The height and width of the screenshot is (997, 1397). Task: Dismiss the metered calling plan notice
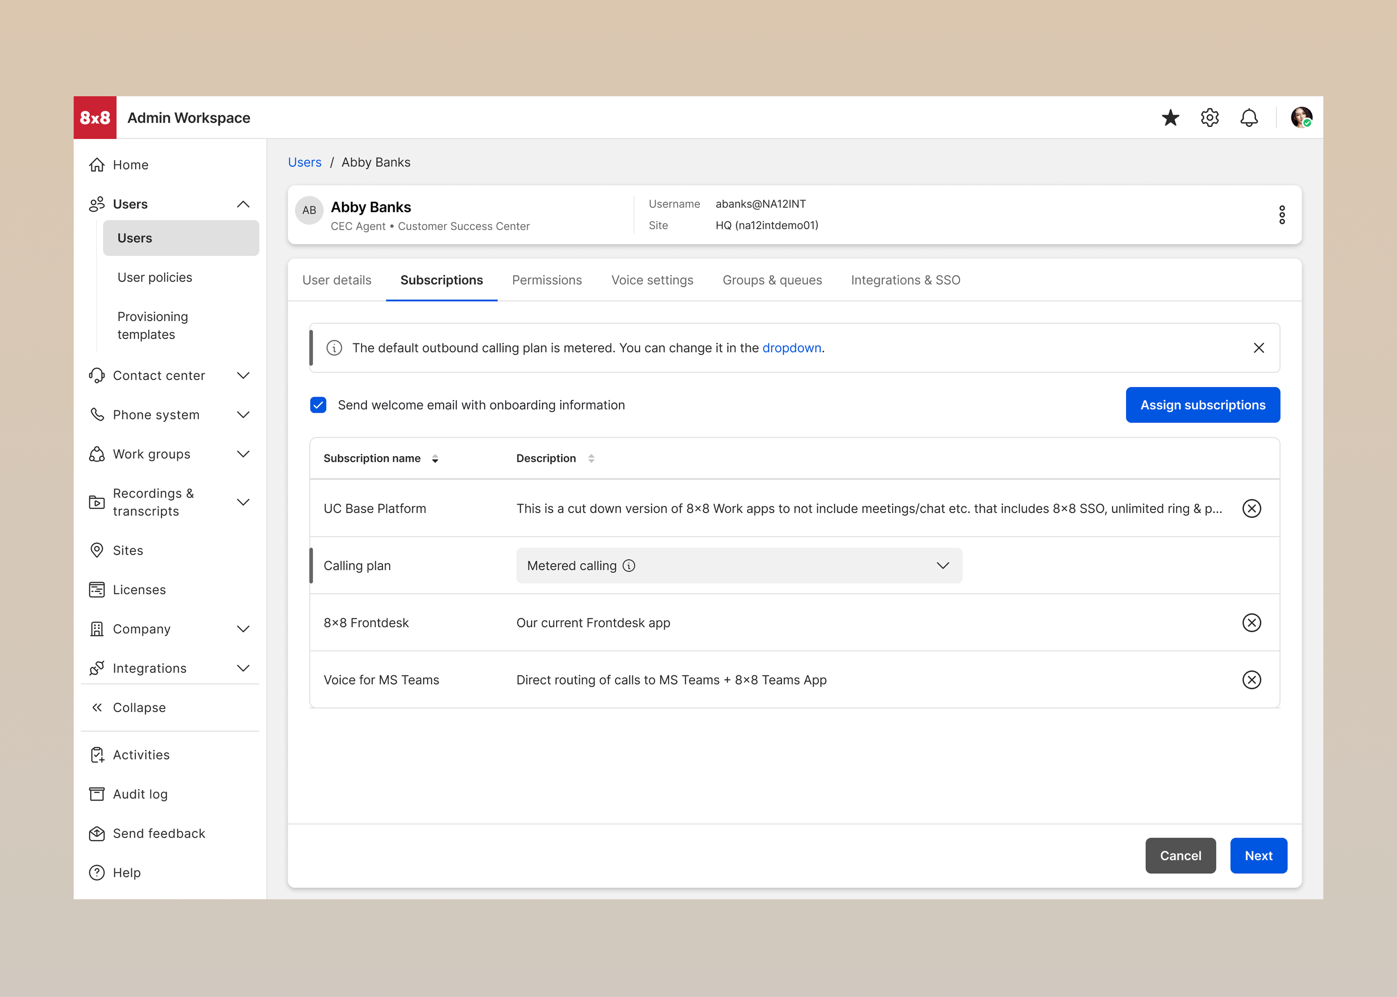click(x=1259, y=348)
